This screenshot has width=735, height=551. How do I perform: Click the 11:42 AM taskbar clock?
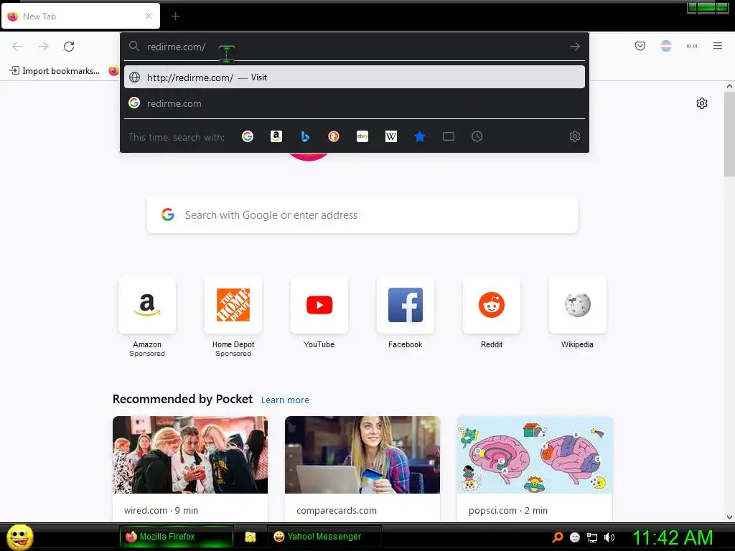pyautogui.click(x=673, y=537)
